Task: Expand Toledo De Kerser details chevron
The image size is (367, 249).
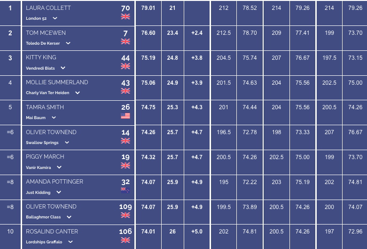Action: tap(68, 43)
